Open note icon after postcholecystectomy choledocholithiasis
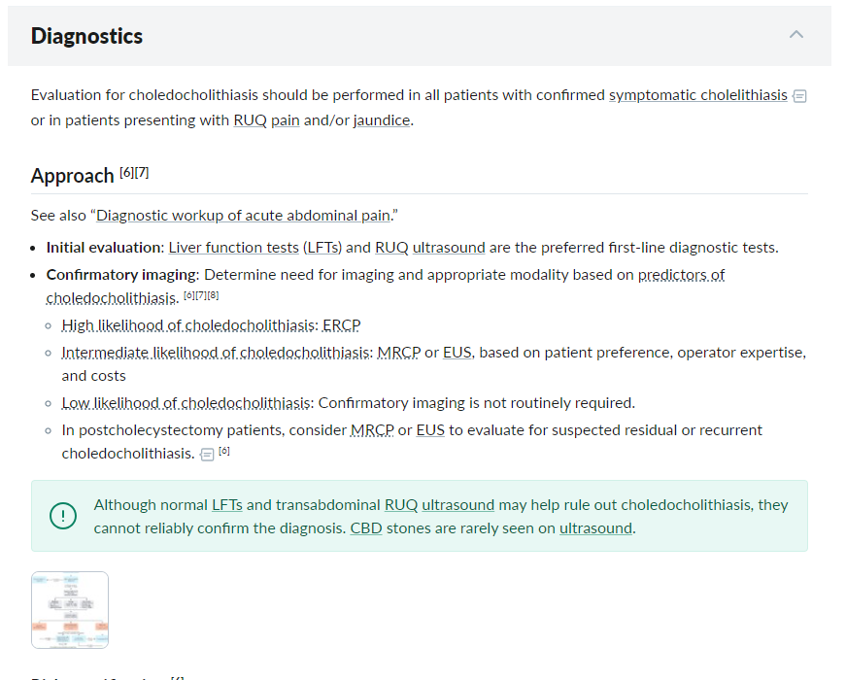Image resolution: width=846 pixels, height=680 pixels. [x=207, y=455]
